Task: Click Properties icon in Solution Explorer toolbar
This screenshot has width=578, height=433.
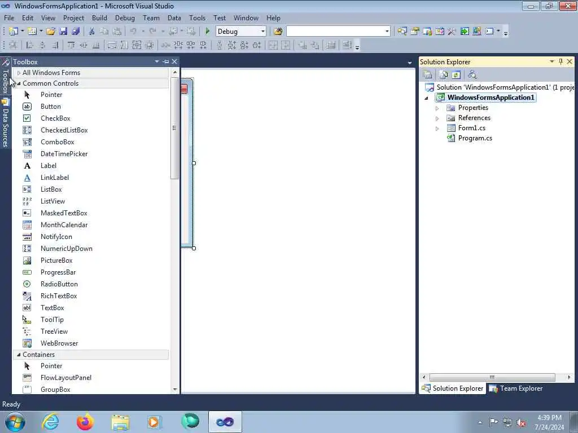Action: tap(428, 75)
